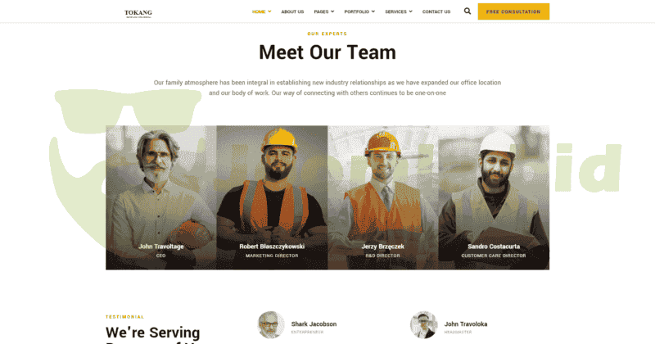The height and width of the screenshot is (344, 655).
Task: Open the Tokang logo home link
Action: [138, 13]
